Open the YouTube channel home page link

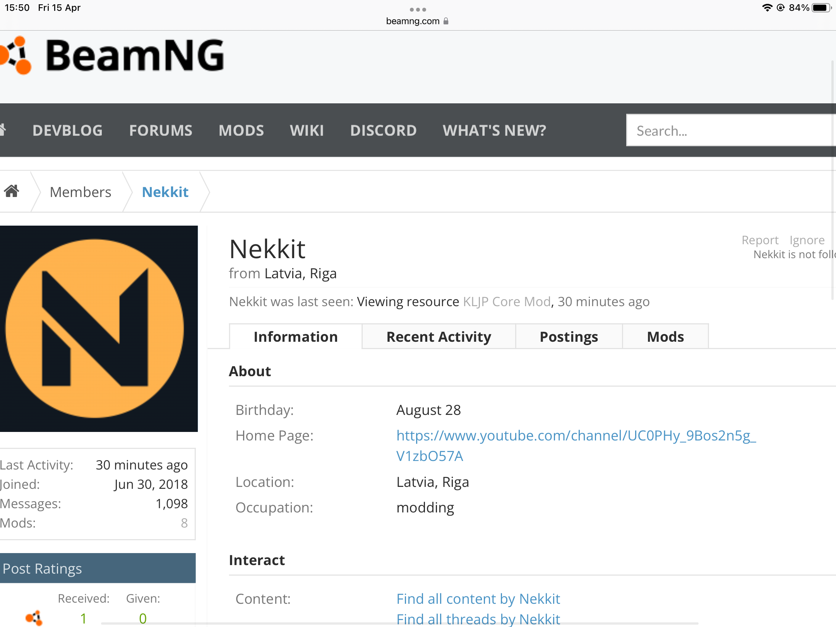[576, 446]
